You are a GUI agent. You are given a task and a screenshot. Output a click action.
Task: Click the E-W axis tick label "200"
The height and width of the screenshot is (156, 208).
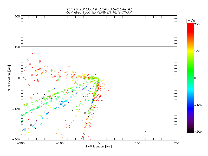click(x=177, y=143)
